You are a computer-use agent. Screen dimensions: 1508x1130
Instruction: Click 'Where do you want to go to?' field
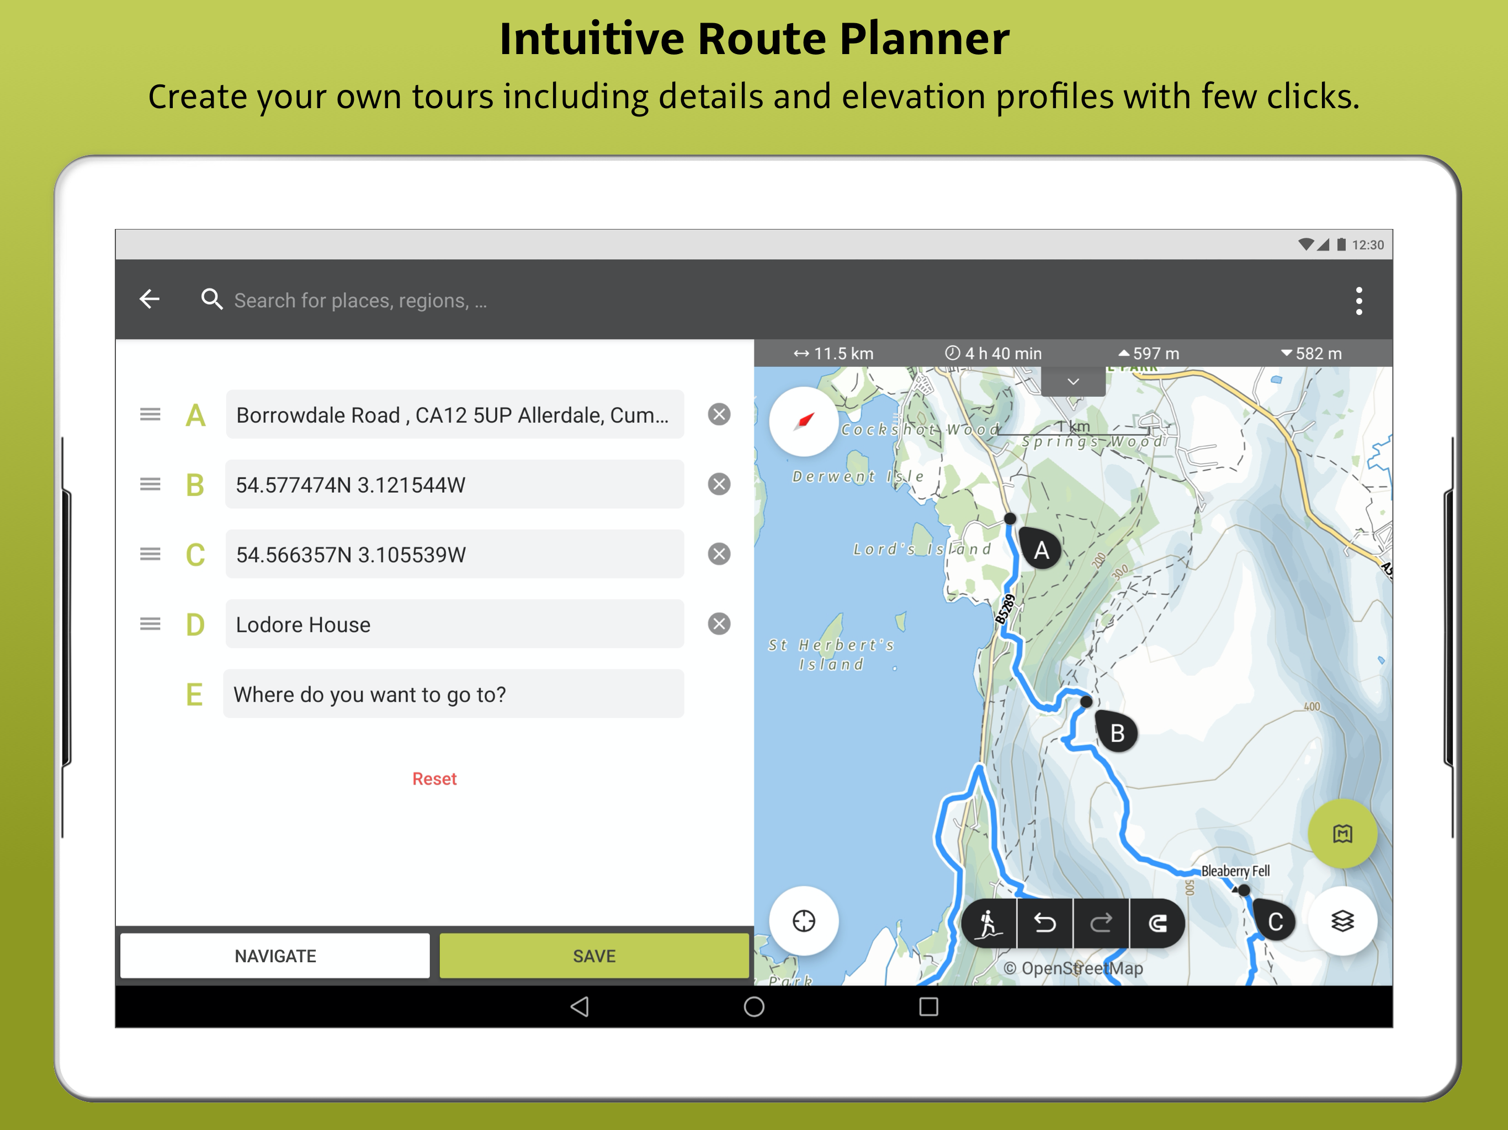[453, 694]
